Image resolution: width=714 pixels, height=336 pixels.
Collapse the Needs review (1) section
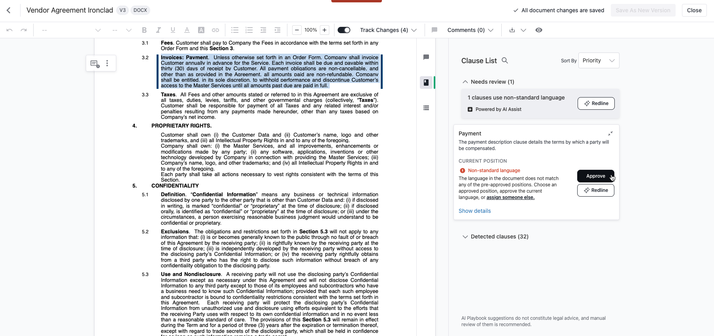click(488, 82)
